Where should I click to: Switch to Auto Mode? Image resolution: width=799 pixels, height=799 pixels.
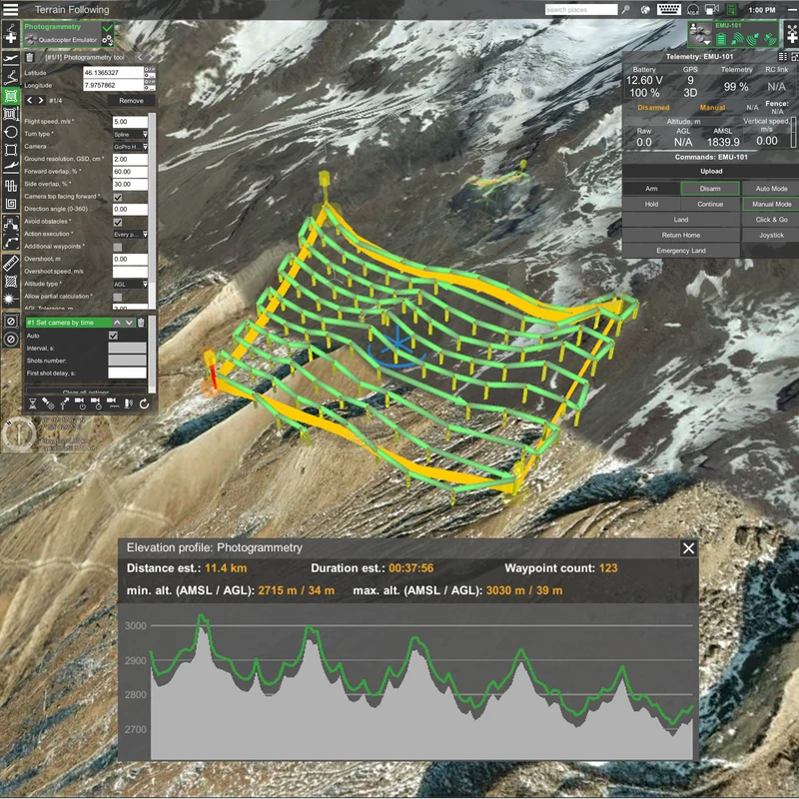[x=771, y=189]
